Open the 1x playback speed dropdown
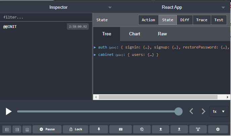Image resolution: width=231 pixels, height=136 pixels. pos(219,111)
